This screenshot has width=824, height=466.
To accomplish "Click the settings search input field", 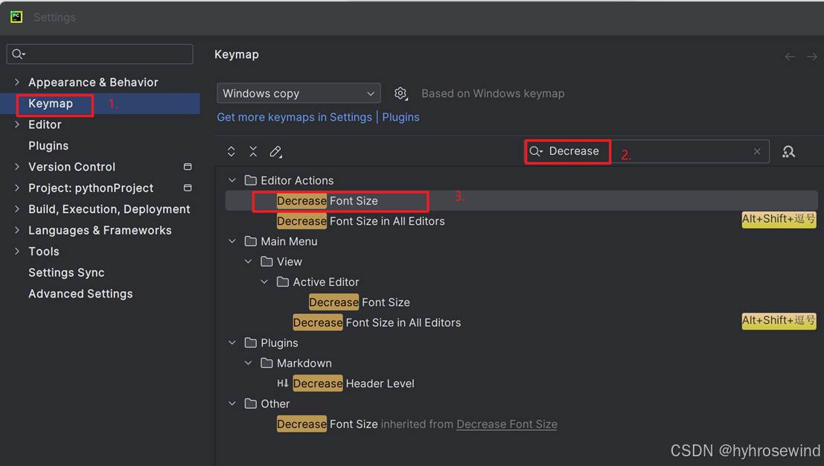I will pyautogui.click(x=100, y=54).
